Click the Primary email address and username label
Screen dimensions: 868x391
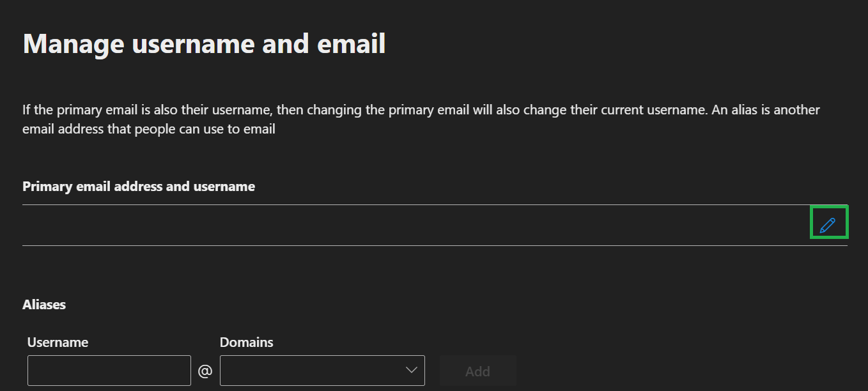click(139, 187)
